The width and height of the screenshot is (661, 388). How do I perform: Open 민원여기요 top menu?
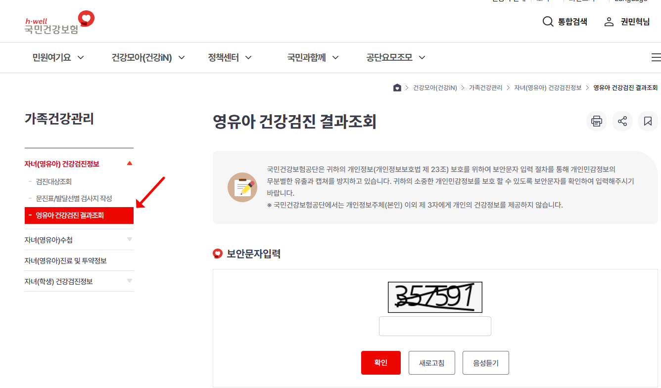52,58
